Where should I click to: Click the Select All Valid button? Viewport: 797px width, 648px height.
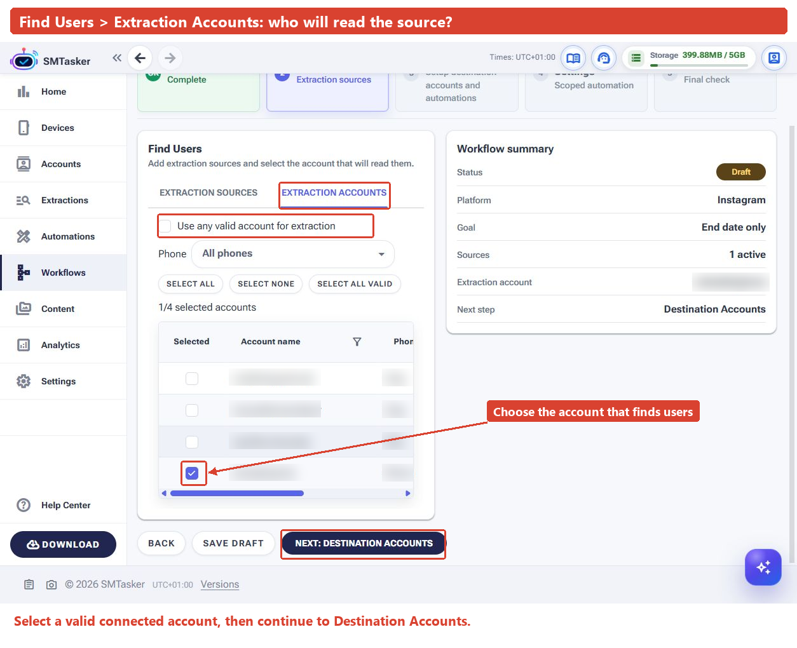[x=355, y=284]
